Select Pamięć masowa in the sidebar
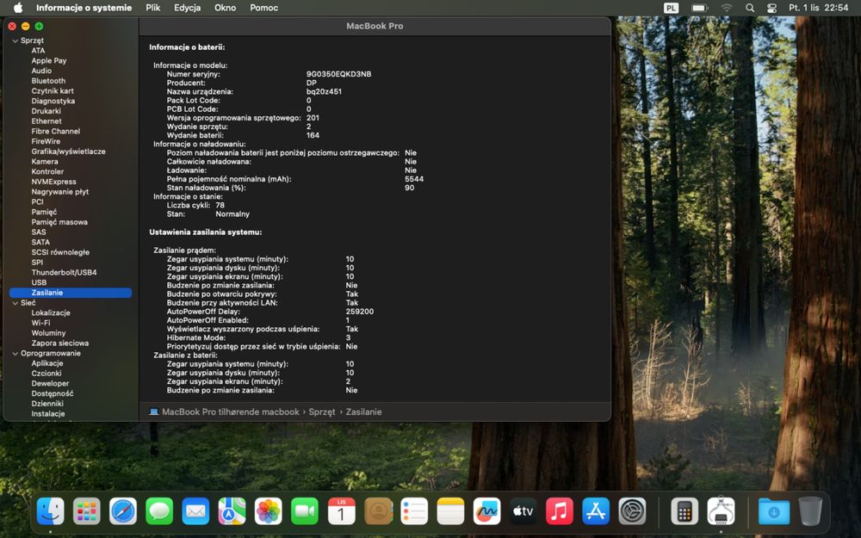861x538 pixels. [x=59, y=222]
